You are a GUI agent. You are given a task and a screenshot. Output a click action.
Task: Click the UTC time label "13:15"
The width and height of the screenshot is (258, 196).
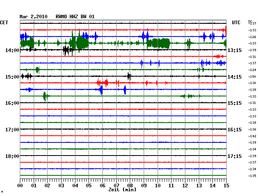[x=235, y=50]
